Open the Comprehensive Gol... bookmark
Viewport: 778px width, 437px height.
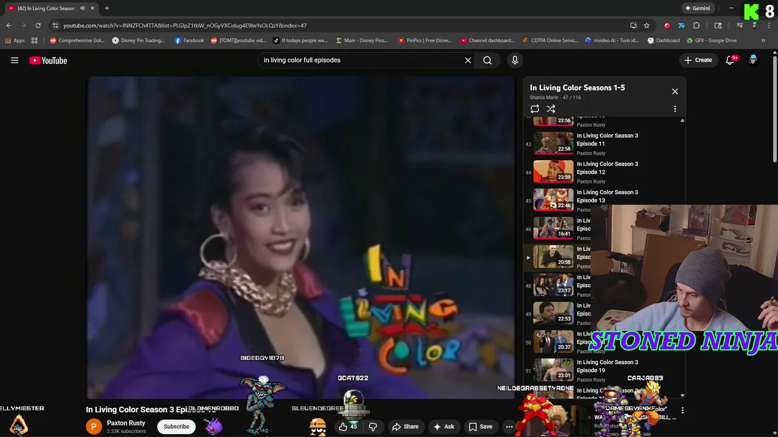tap(77, 41)
